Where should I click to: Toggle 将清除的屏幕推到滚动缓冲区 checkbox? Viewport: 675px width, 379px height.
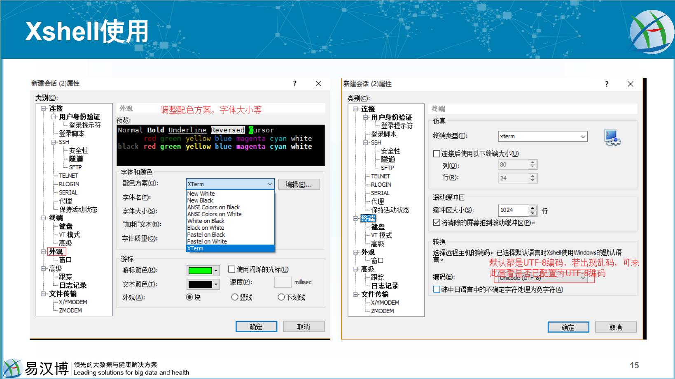(x=437, y=222)
